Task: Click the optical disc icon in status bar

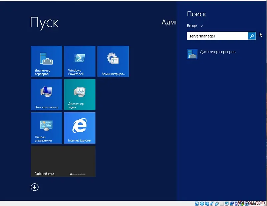Action: [202, 203]
